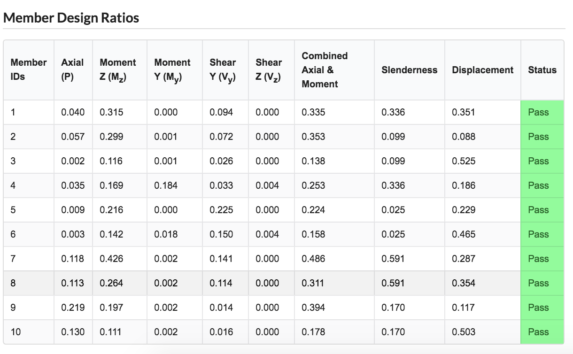Image resolution: width=573 pixels, height=354 pixels.
Task: Select the Displacement column header
Action: (482, 69)
